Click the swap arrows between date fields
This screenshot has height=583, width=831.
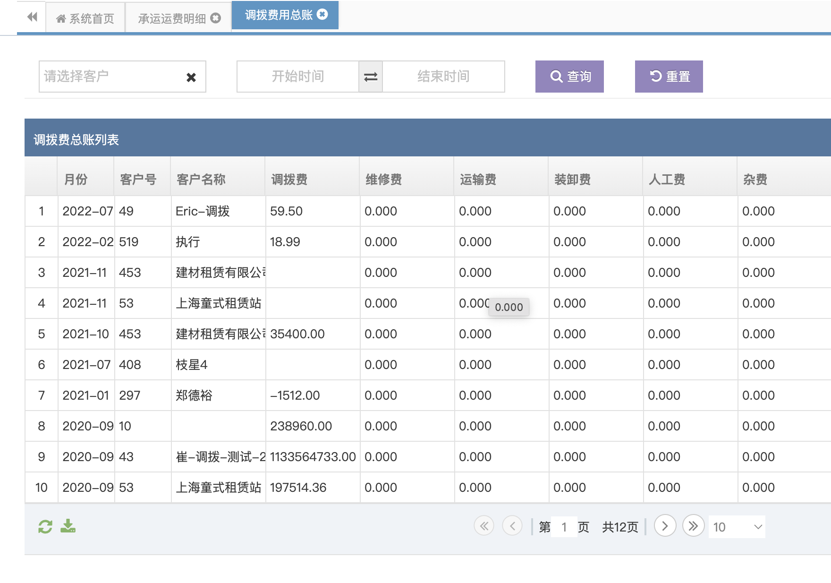click(371, 77)
